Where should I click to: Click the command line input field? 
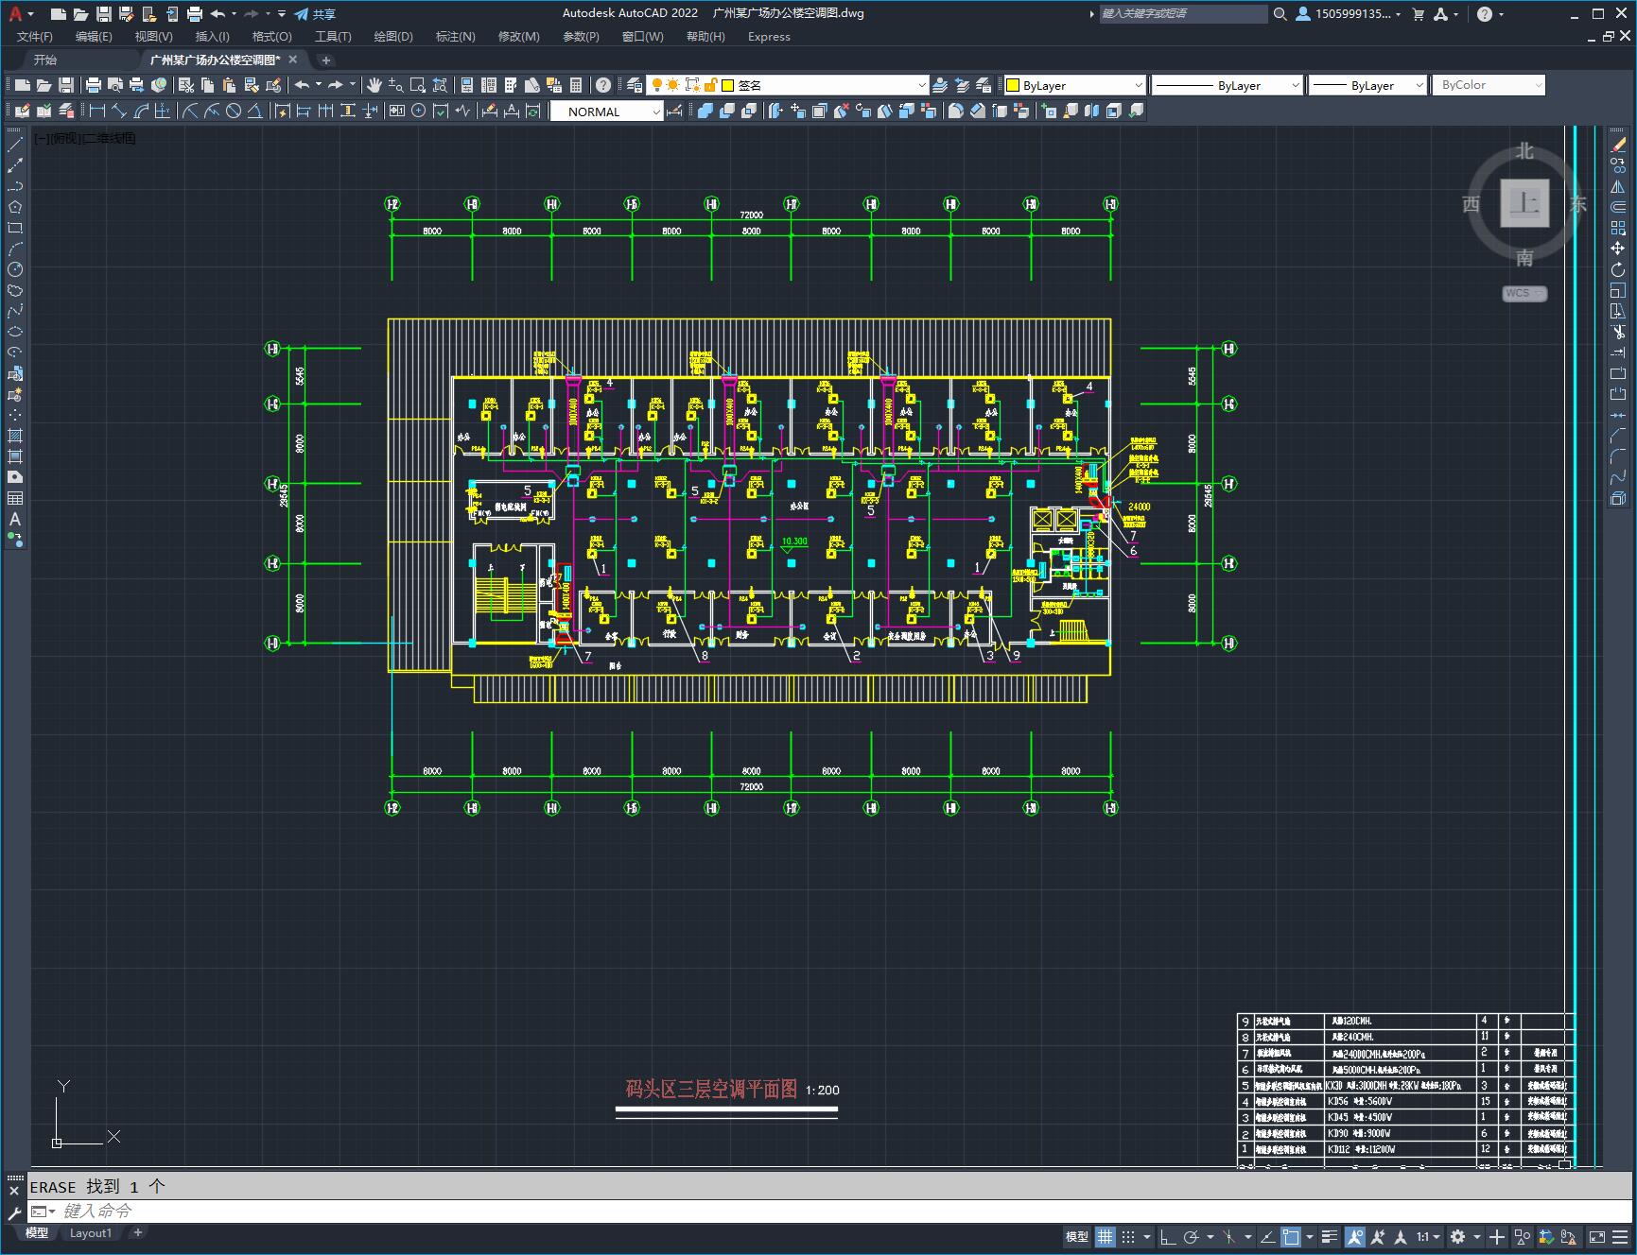(x=832, y=1211)
